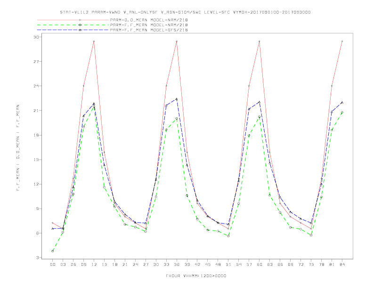Click x-axis forecast hour label 30
Viewport: 373px width, 288px height.
click(156, 264)
